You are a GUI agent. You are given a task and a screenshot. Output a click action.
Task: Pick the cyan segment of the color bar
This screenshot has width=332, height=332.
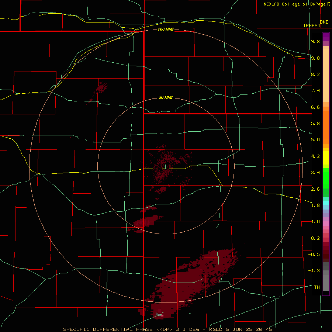coord(326,203)
